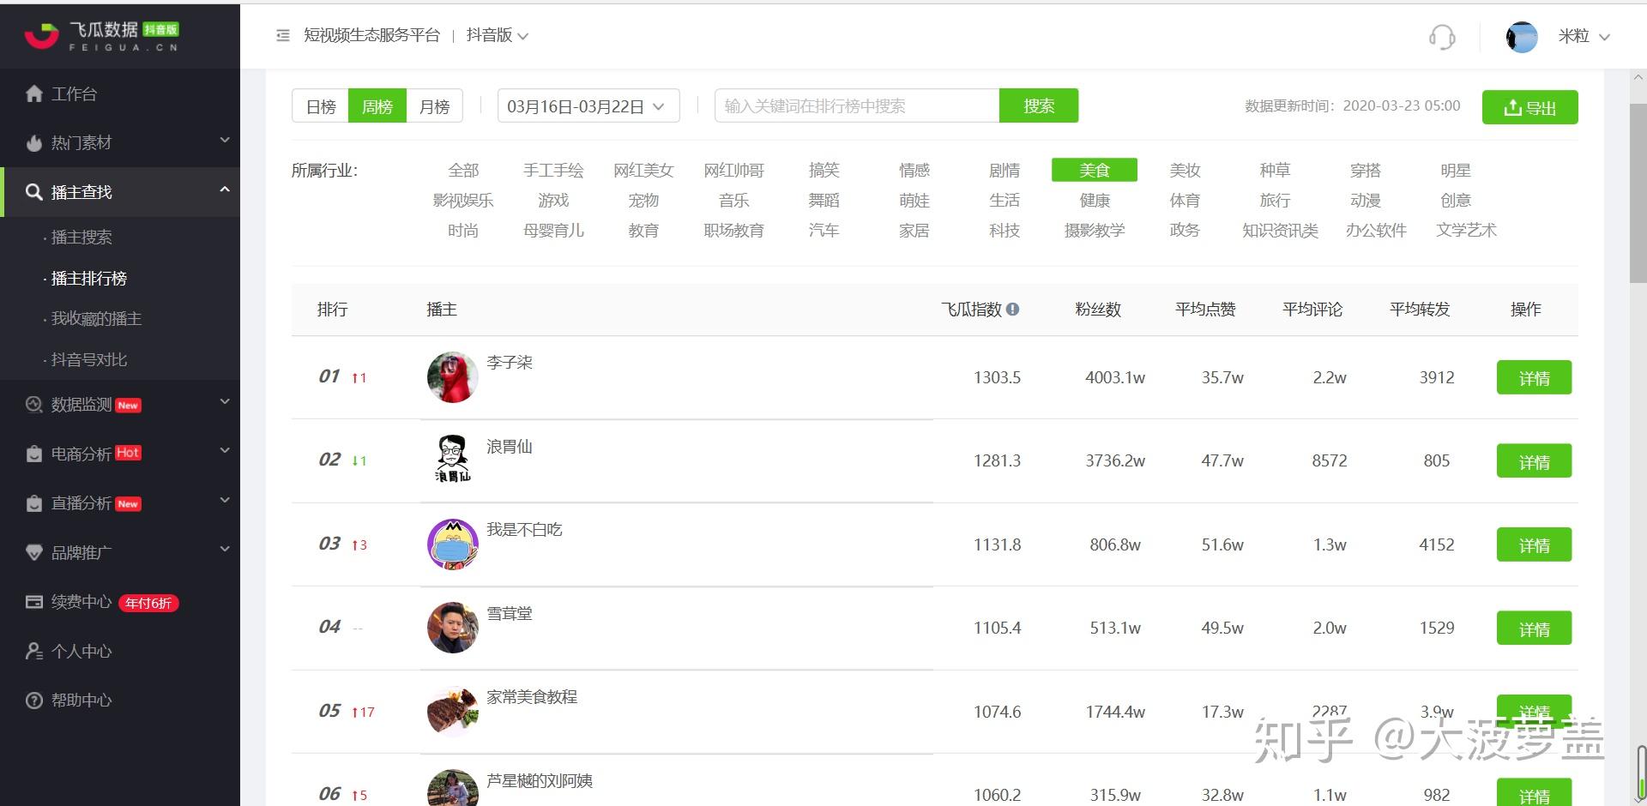Collapse the sidebar with the menu-fold icon
This screenshot has height=806, width=1647.
283,36
